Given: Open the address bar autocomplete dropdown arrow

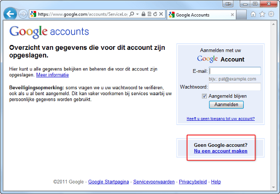Looking at the screenshot, I should pos(137,14).
